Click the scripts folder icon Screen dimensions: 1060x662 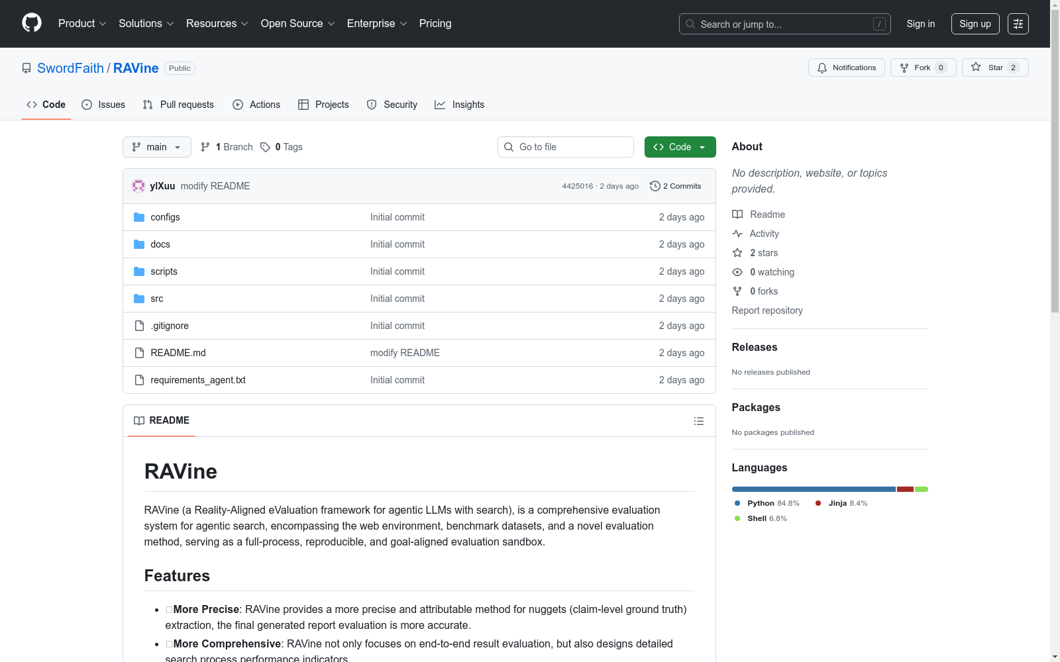[x=139, y=271]
